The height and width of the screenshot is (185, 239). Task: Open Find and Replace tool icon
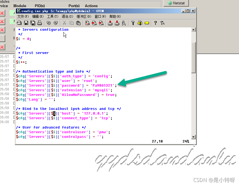coord(87,23)
